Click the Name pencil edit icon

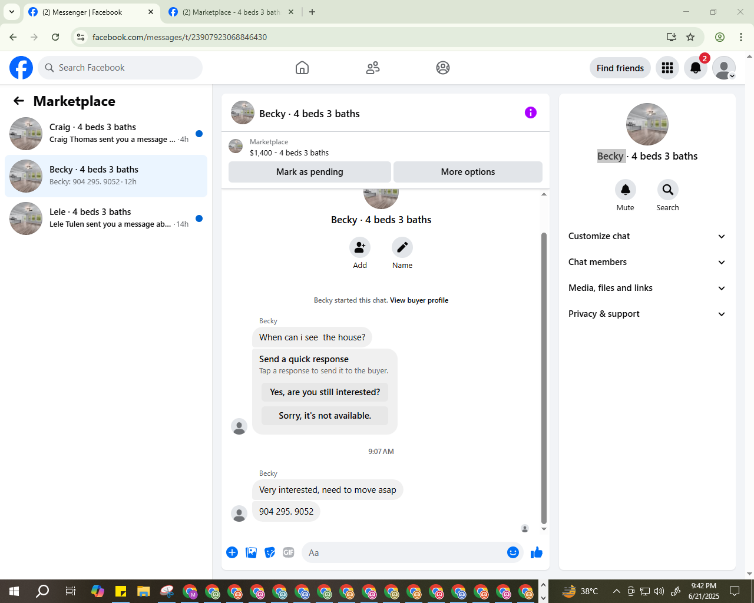[402, 247]
